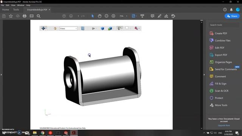This screenshot has width=242, height=136.
Task: Select the selection arrow tool
Action: point(93,16)
